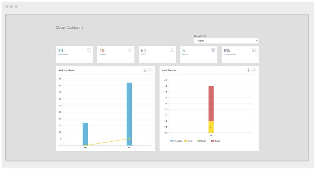Screen dimensions: 315x169
Task: Download the Visits v/s Leads chart
Action: pyautogui.click(x=145, y=70)
